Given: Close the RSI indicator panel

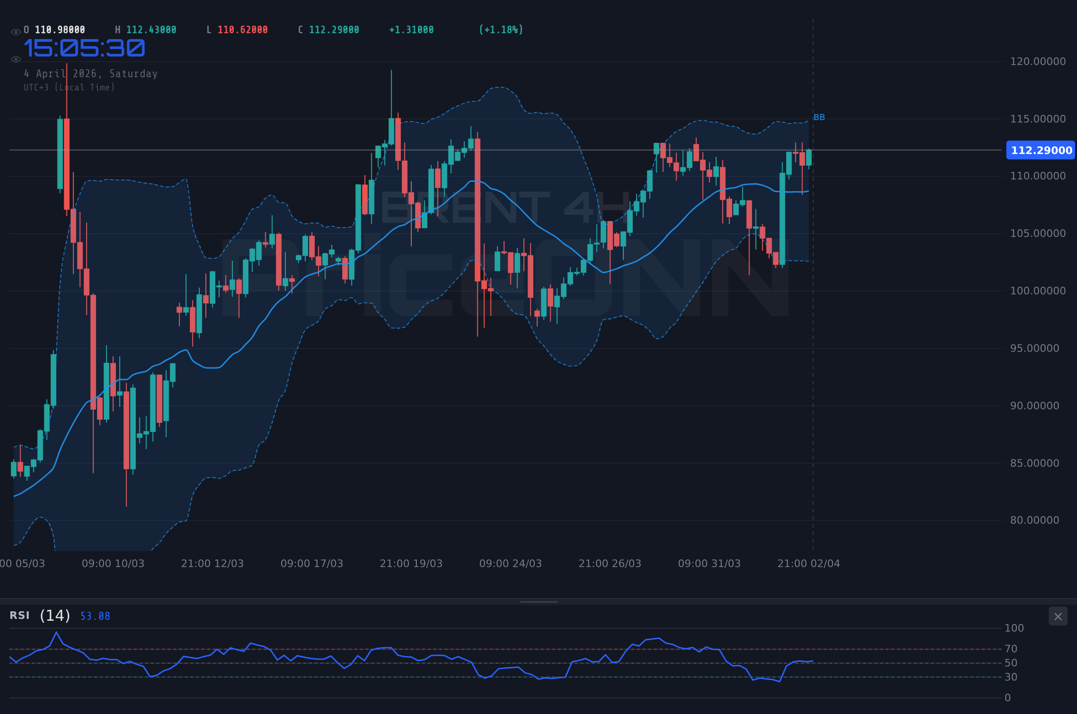Looking at the screenshot, I should (1058, 617).
